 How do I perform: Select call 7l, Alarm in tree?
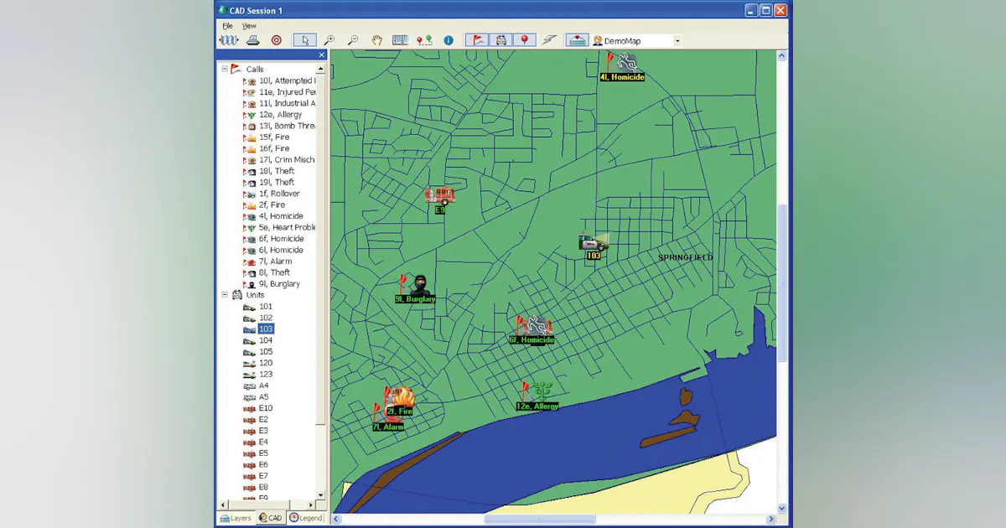pos(269,261)
